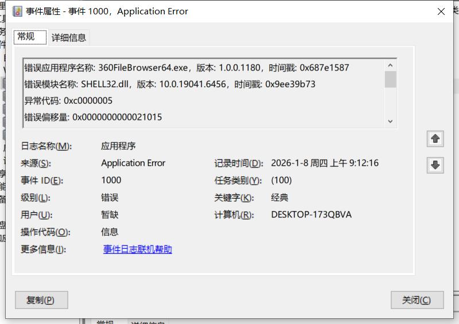Viewport: 459px width, 324px height.
Task: Click the 关键字 value 经典
Action: pos(279,198)
